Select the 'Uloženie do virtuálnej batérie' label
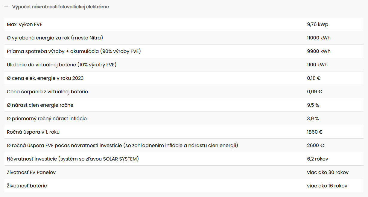Screen dimensions: 368x197 [x=62, y=65]
